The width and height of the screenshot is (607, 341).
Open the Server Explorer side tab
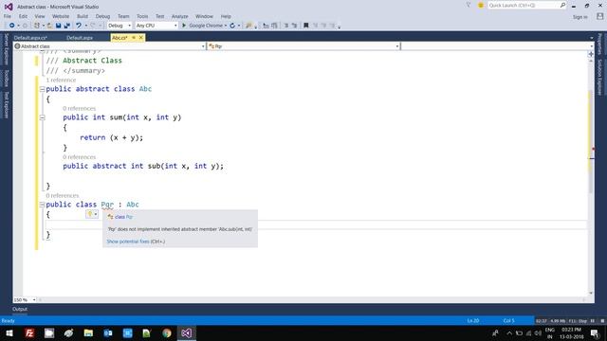(7, 49)
